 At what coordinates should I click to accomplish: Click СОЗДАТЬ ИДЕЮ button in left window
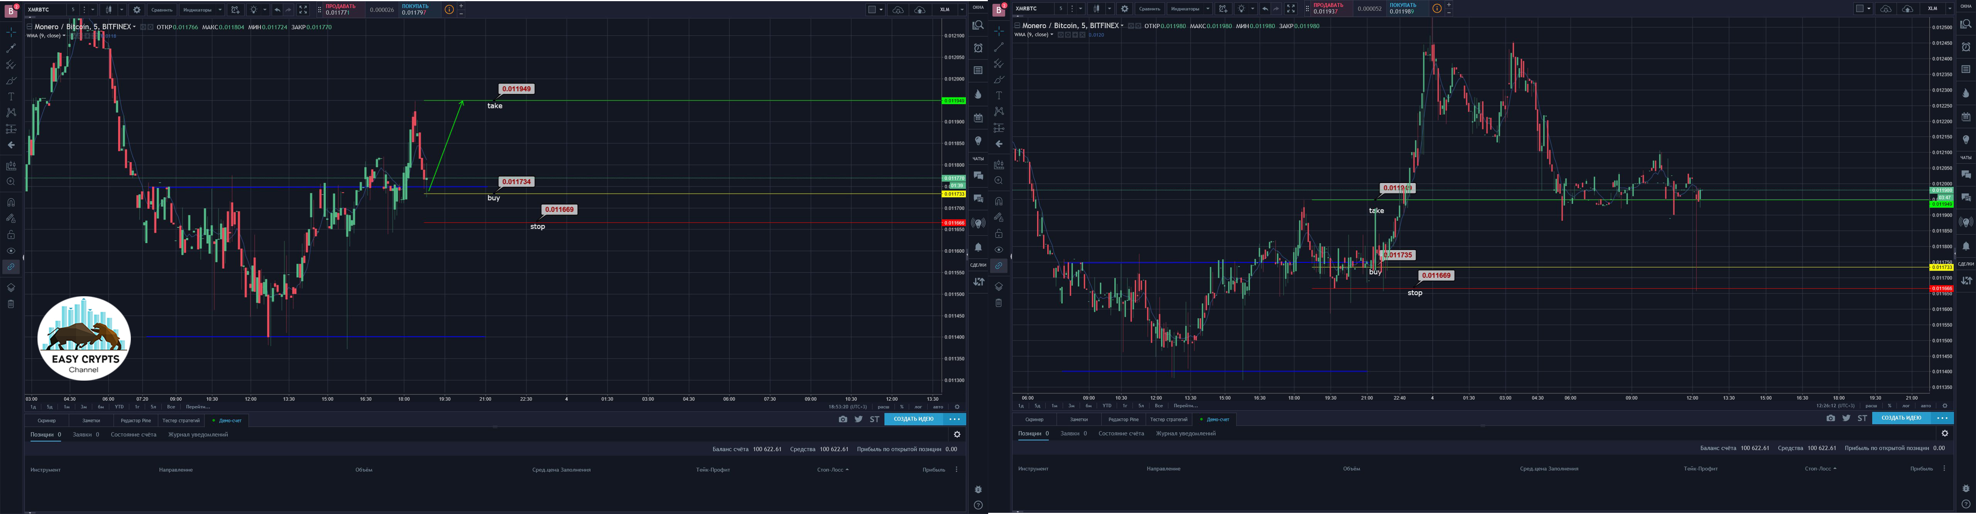point(914,419)
